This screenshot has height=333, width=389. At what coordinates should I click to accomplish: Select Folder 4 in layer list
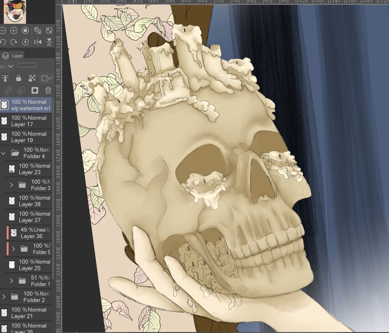click(26, 153)
